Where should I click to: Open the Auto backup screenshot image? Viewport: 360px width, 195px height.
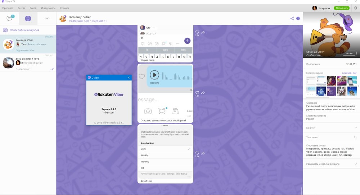(165, 152)
